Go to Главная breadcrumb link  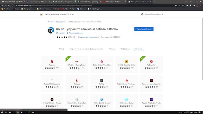point(50,22)
